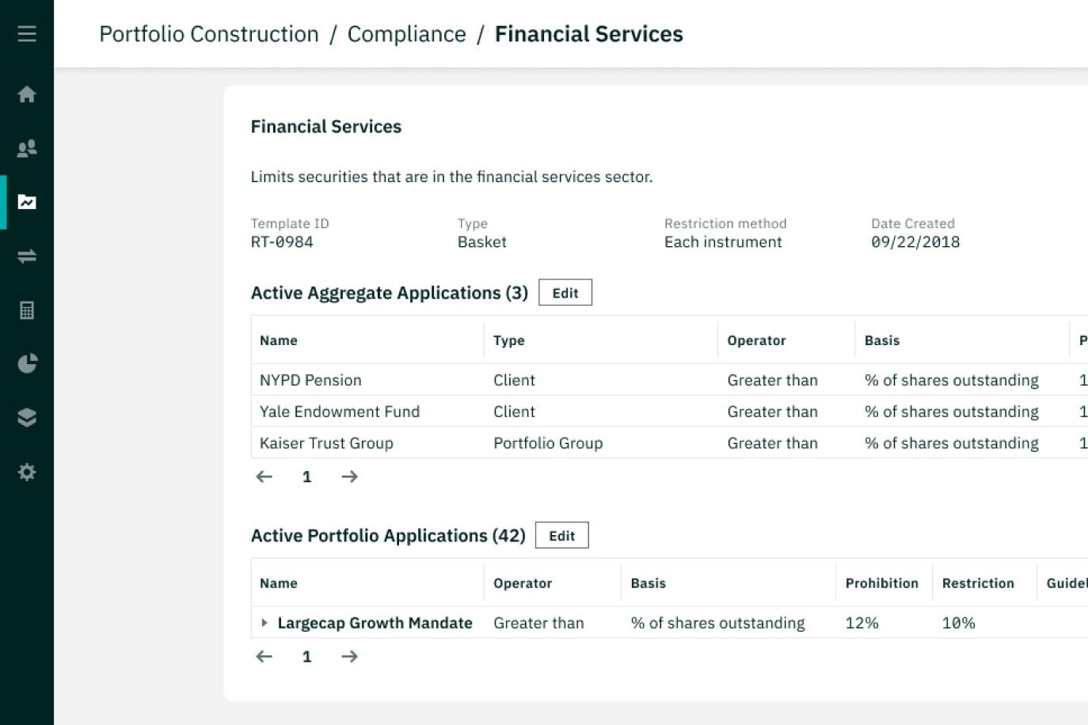Select the calculator icon in the sidebar
Screen dimensions: 1088x725
click(x=26, y=309)
